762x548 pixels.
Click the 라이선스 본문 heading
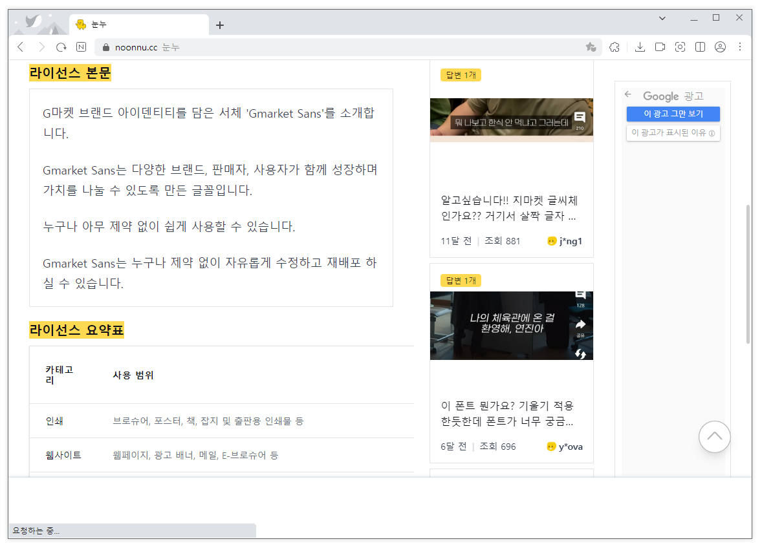[x=70, y=73]
